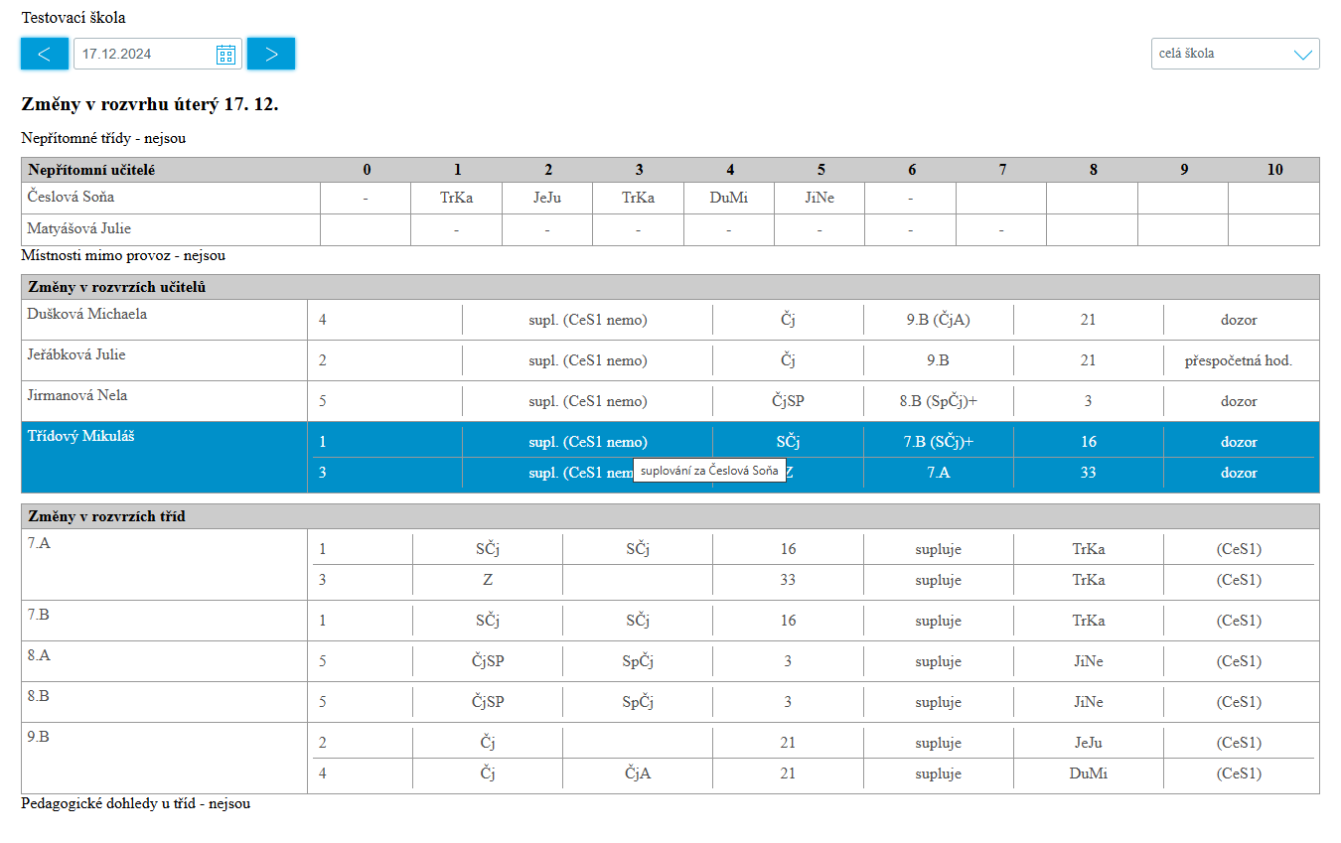Image resolution: width=1341 pixels, height=843 pixels.
Task: Select teacher row Jeřábková Julie
Action: [x=670, y=360]
